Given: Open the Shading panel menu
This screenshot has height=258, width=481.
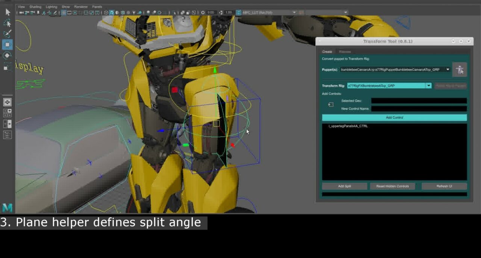Looking at the screenshot, I should tap(35, 7).
